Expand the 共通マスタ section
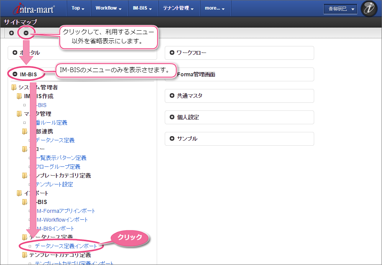 pyautogui.click(x=172, y=95)
